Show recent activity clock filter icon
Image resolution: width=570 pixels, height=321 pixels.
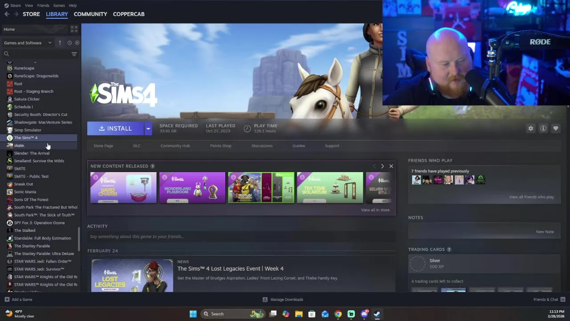pyautogui.click(x=69, y=43)
